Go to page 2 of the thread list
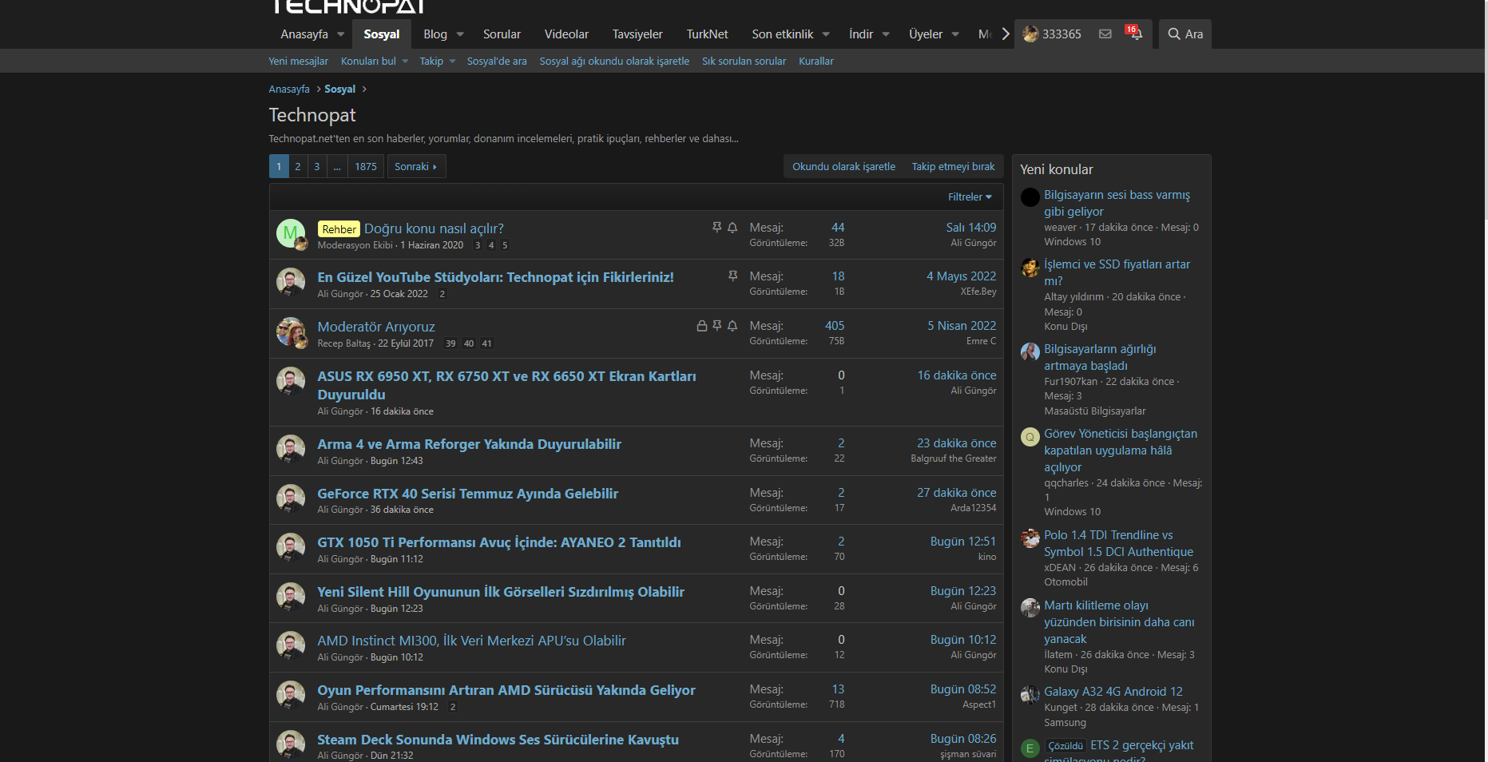Image resolution: width=1488 pixels, height=762 pixels. coord(298,167)
